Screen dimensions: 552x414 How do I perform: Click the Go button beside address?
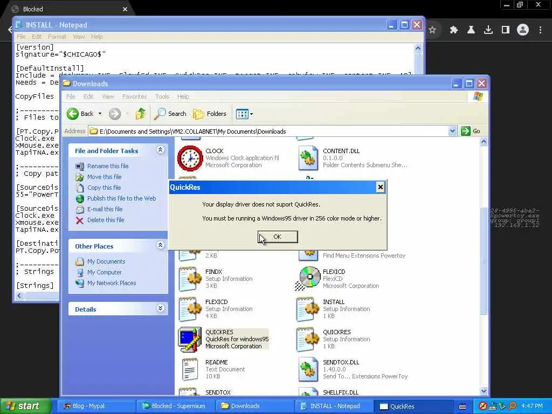471,132
